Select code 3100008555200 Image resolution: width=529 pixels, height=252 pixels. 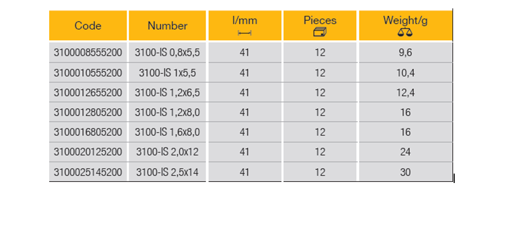coord(88,53)
